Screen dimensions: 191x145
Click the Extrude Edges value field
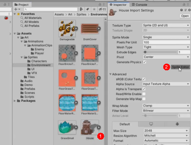(x=184, y=52)
